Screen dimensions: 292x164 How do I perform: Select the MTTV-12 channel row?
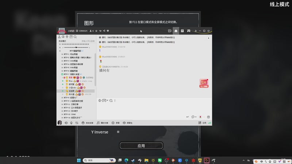click(76, 108)
